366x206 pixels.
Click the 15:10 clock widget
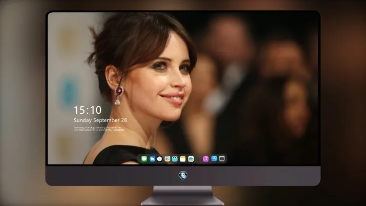click(x=87, y=110)
